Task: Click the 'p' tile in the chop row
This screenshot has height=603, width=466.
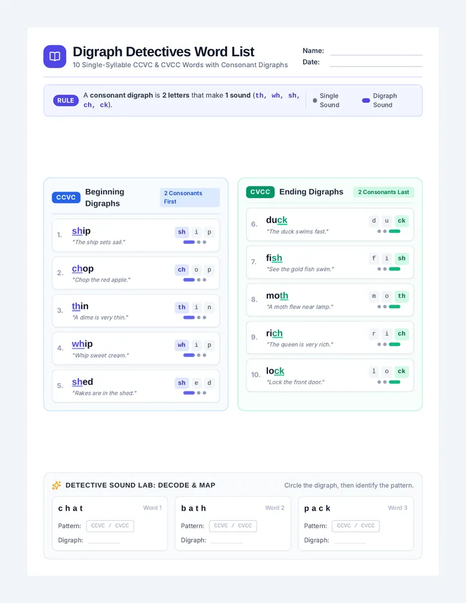Action: point(209,270)
